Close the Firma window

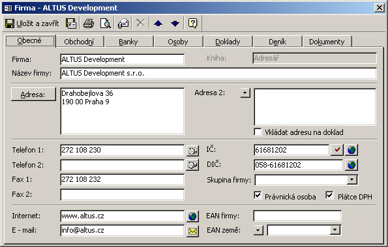click(x=380, y=8)
